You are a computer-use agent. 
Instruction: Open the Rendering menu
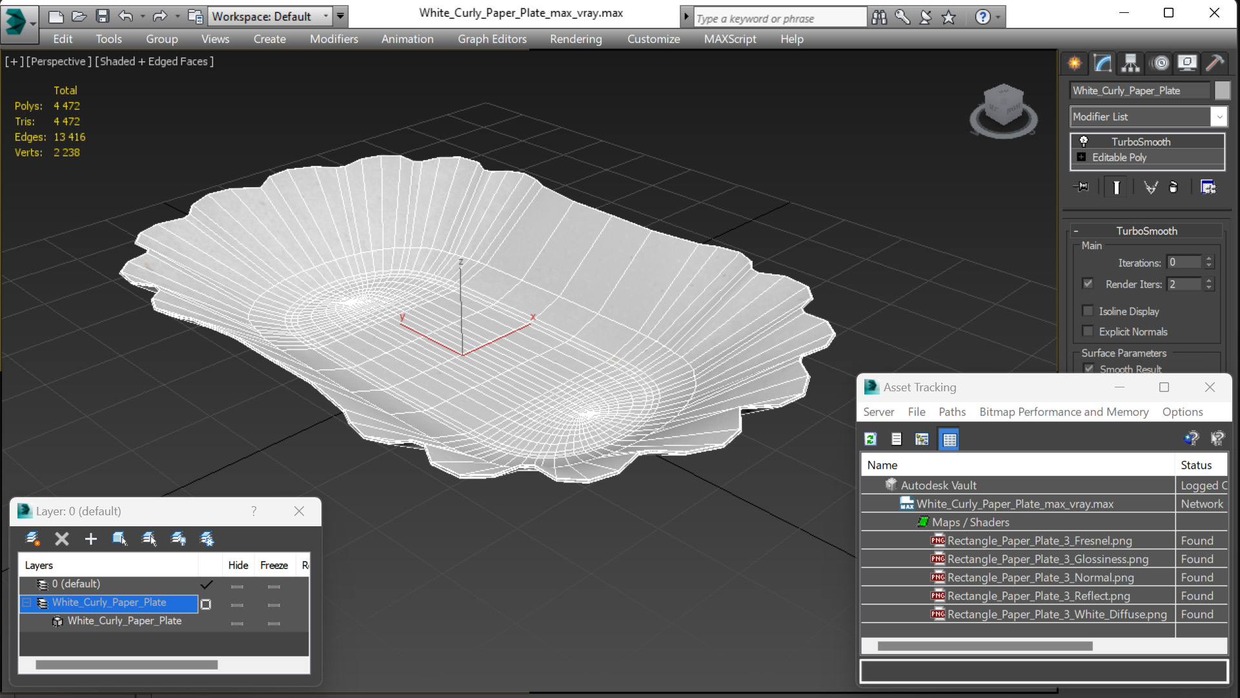coord(575,39)
